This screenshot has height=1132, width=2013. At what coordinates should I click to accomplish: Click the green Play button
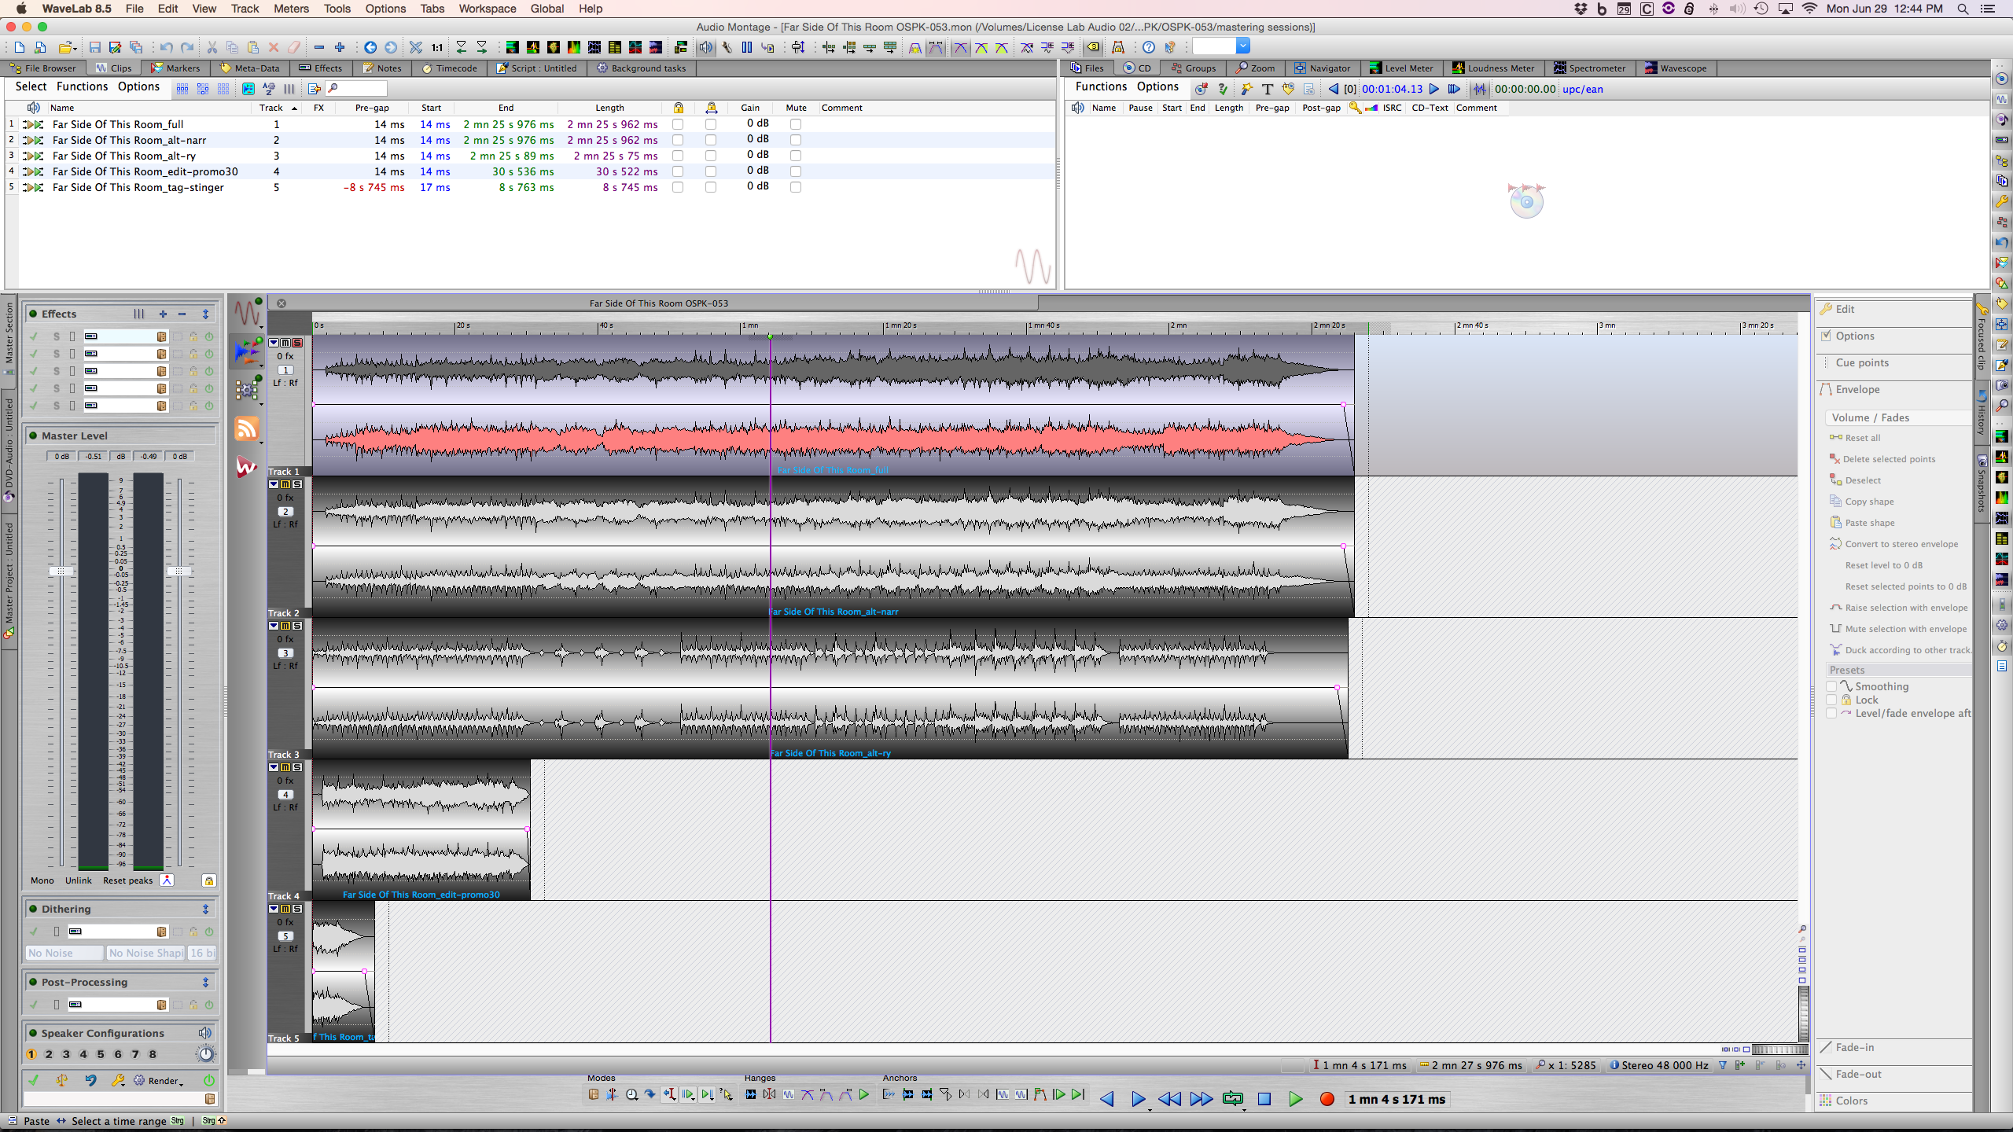(1295, 1099)
